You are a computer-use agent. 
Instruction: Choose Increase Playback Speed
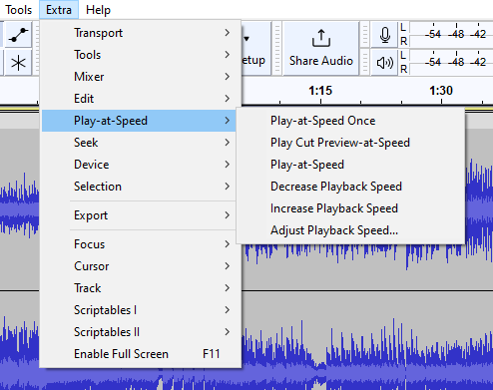[350, 208]
